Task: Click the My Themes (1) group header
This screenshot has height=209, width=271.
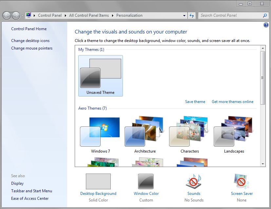Action: (91, 50)
